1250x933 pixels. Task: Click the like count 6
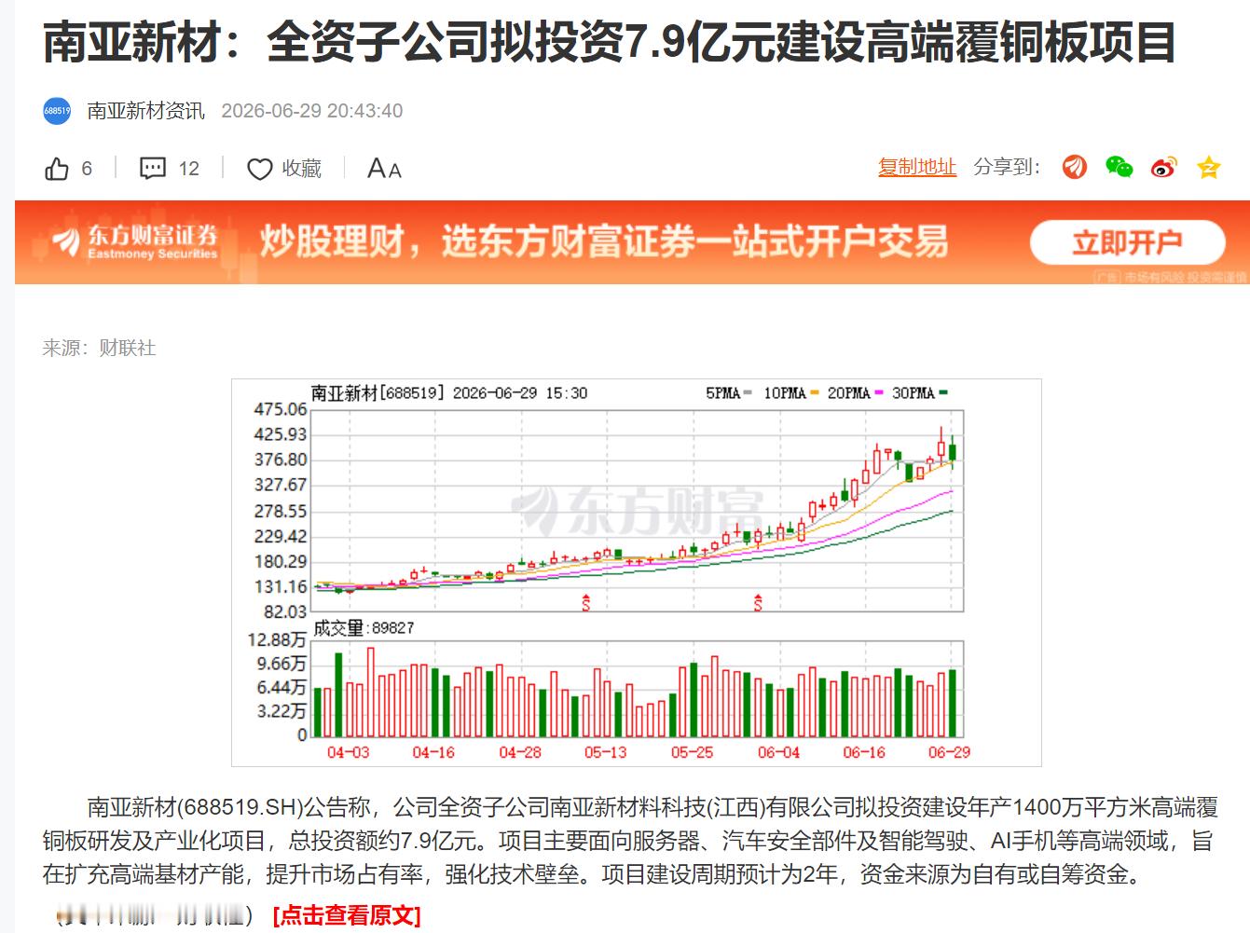click(x=87, y=169)
